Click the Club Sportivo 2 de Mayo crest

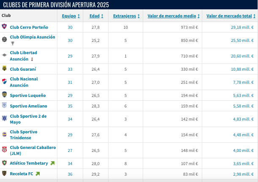point(4,118)
